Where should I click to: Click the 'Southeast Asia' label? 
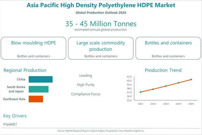tap(14, 99)
